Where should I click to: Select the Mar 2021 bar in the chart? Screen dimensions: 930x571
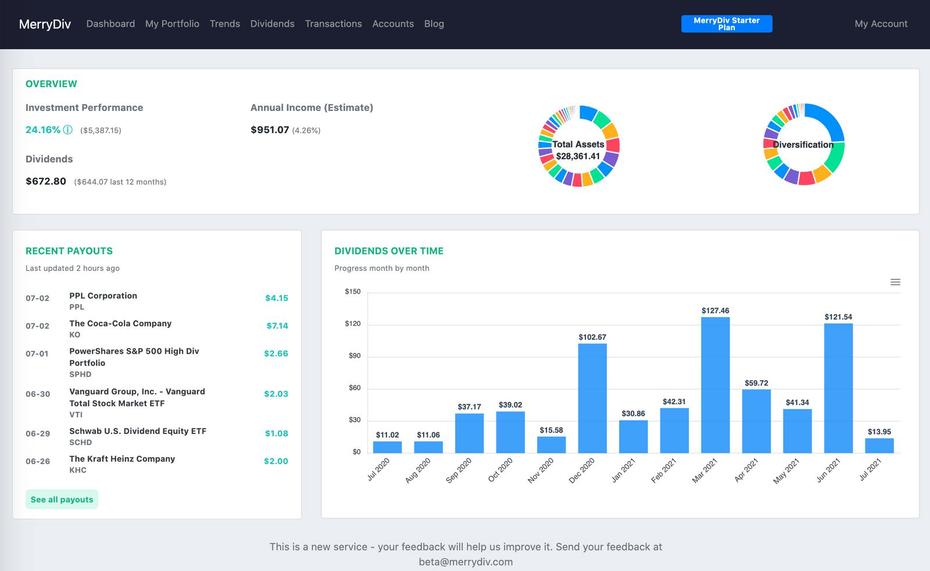click(x=714, y=383)
